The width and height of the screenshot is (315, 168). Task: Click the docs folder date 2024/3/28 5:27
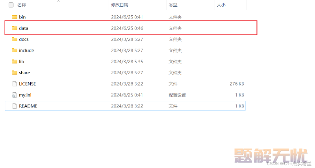[127, 39]
